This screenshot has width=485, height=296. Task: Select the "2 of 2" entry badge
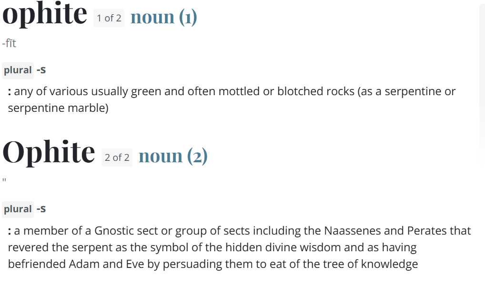pyautogui.click(x=117, y=158)
